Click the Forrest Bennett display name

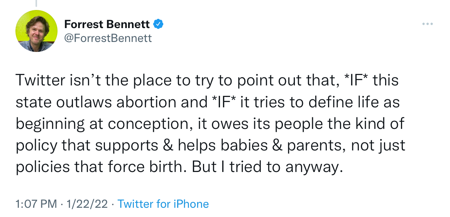[x=107, y=25]
